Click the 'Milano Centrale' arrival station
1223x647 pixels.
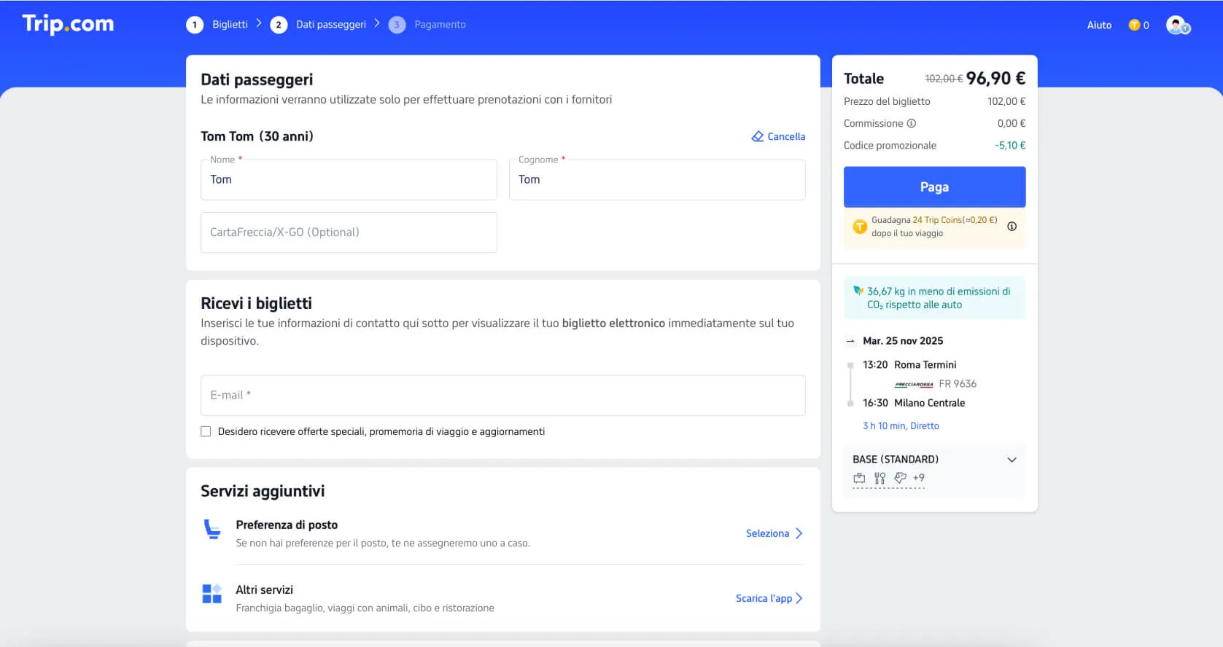(x=929, y=403)
